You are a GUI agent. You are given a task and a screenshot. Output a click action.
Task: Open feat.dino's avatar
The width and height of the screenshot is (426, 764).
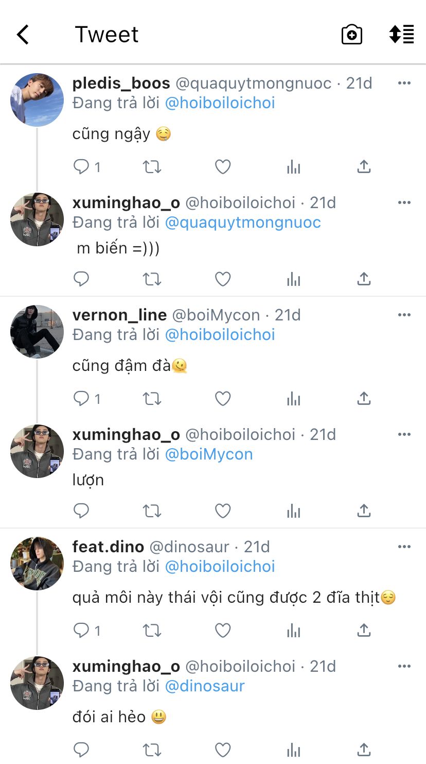click(x=37, y=564)
